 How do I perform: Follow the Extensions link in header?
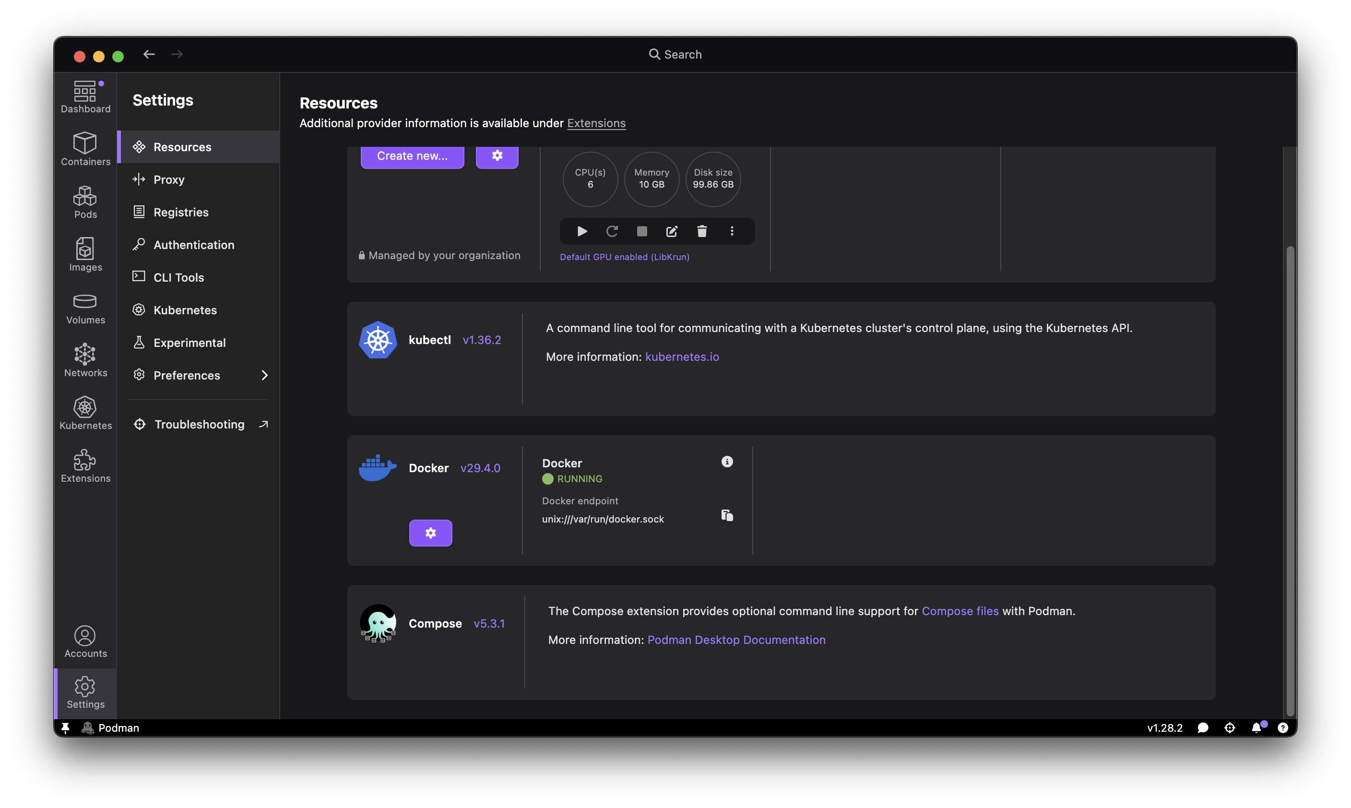click(596, 123)
